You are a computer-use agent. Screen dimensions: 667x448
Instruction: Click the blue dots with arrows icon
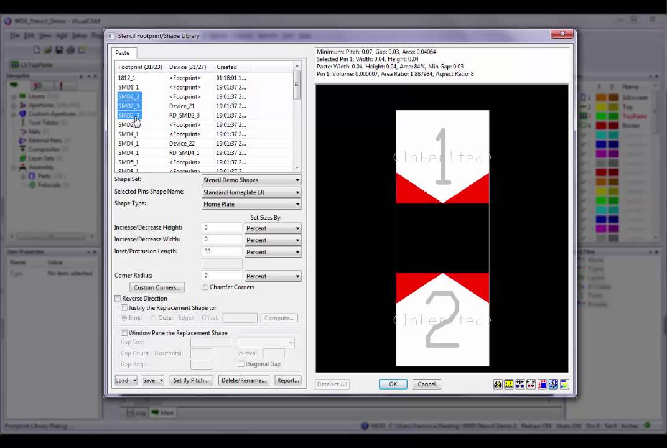pyautogui.click(x=520, y=384)
